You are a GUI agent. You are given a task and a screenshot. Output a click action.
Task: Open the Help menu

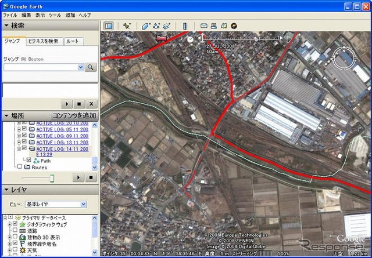[x=85, y=15]
